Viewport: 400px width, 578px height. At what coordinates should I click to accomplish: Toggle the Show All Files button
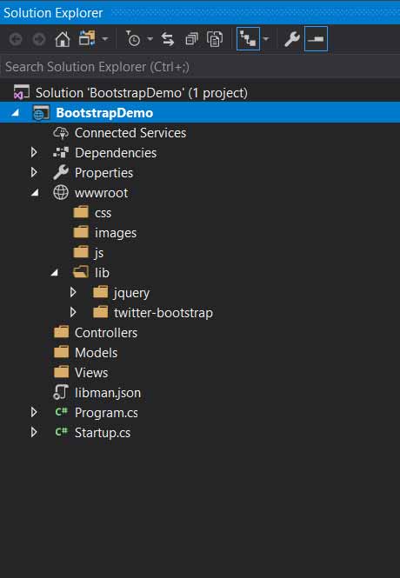coord(215,39)
